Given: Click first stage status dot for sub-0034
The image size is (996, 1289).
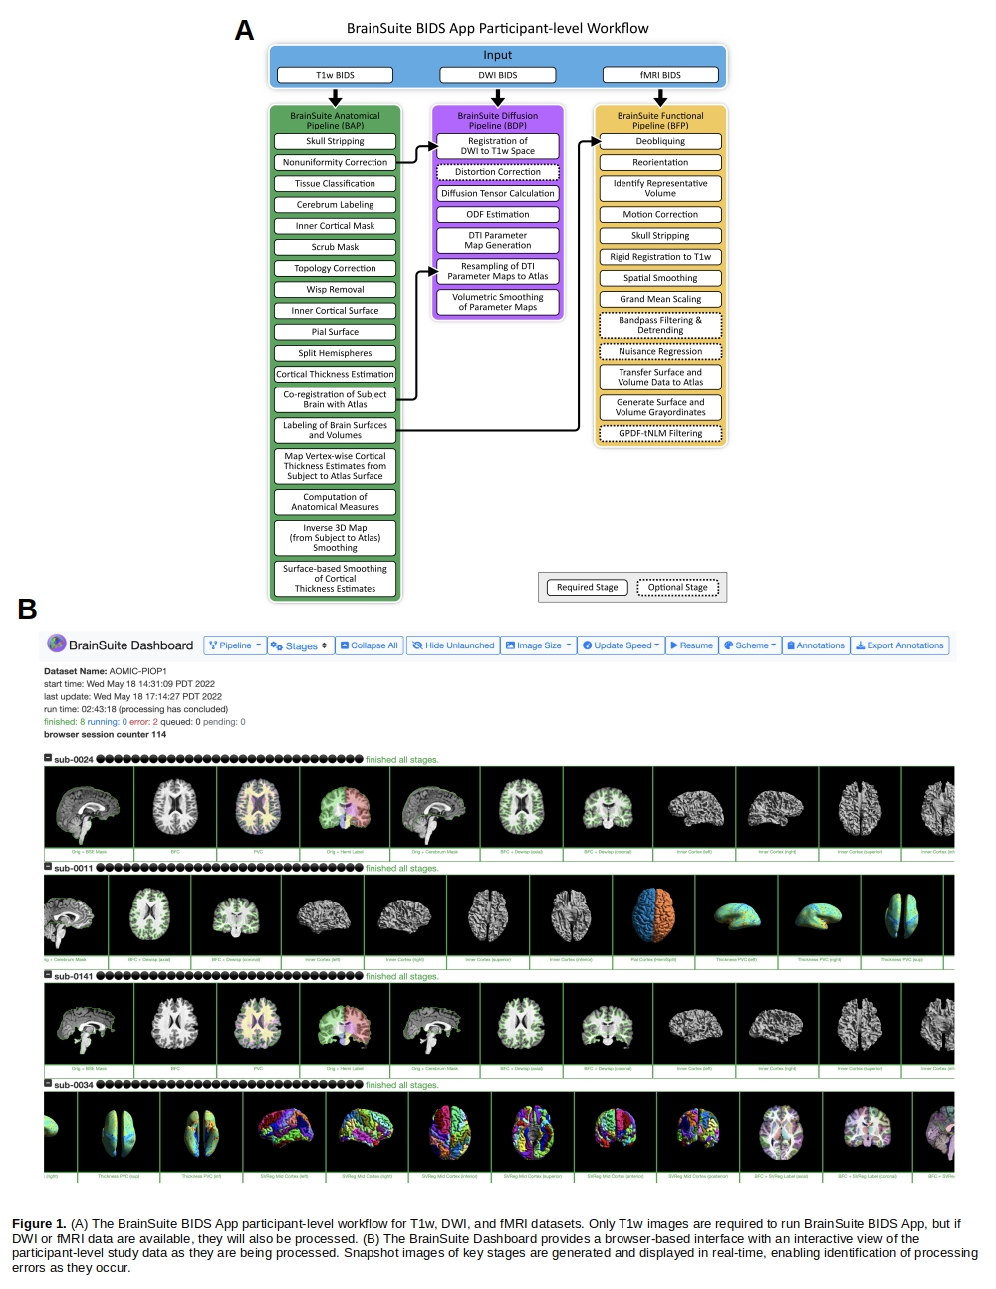Looking at the screenshot, I should (x=101, y=1085).
